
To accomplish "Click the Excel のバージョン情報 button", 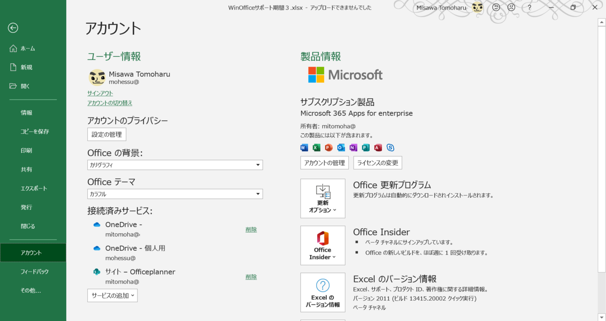I will 323,293.
